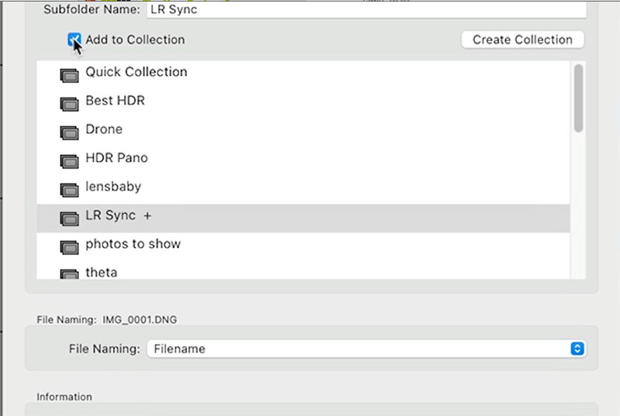Click the plus sign beside LR Sync
This screenshot has width=620, height=416.
click(147, 215)
